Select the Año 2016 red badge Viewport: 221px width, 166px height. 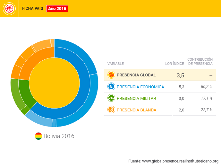pyautogui.click(x=57, y=9)
